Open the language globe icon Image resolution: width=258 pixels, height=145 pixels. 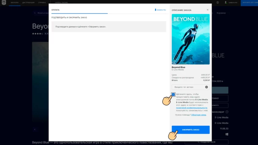(x=218, y=2)
